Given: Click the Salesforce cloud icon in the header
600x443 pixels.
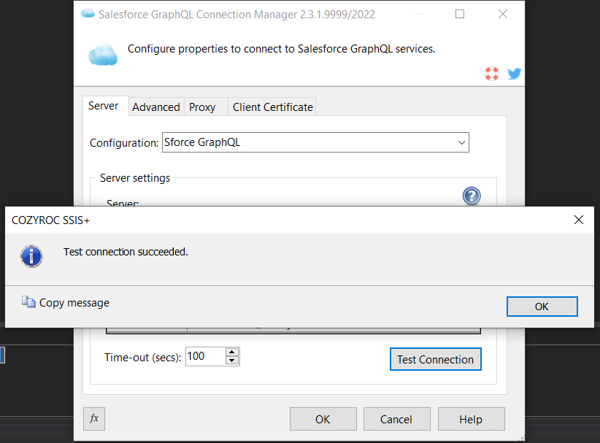Looking at the screenshot, I should click(103, 55).
